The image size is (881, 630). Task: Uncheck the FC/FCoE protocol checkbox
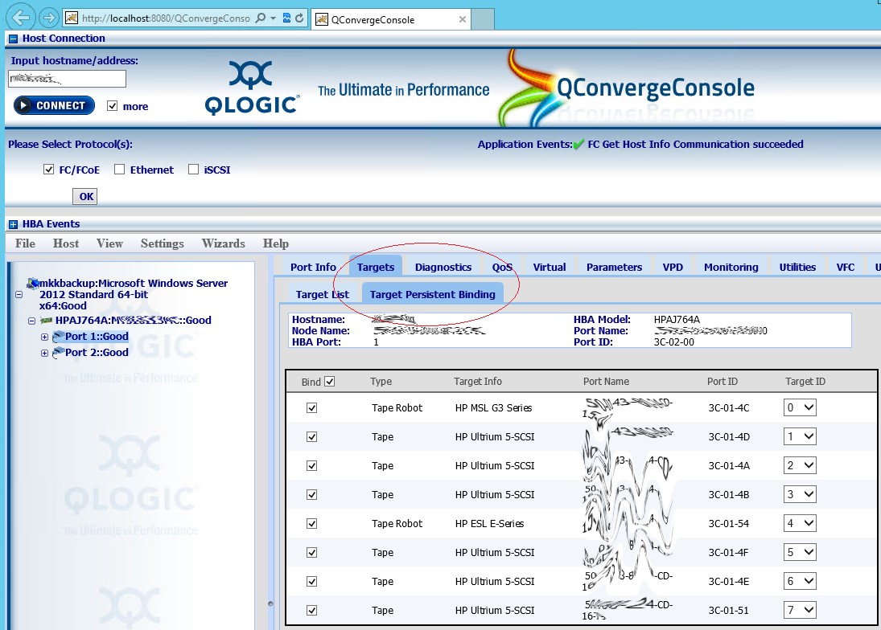[49, 170]
